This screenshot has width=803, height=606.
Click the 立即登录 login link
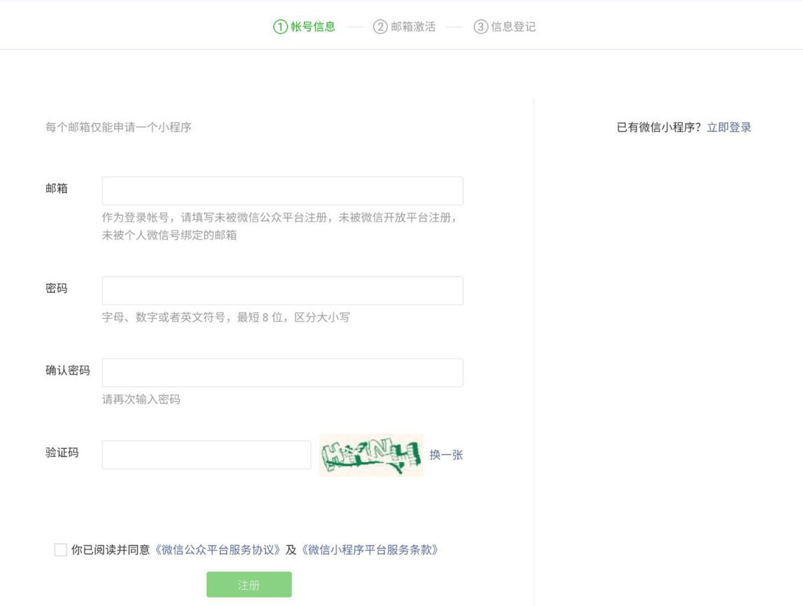tap(729, 127)
